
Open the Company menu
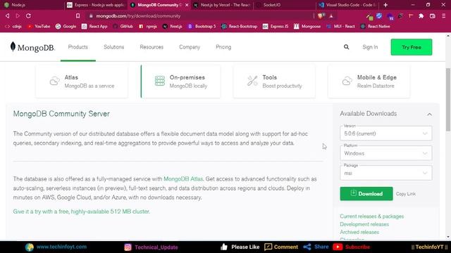[x=190, y=47]
